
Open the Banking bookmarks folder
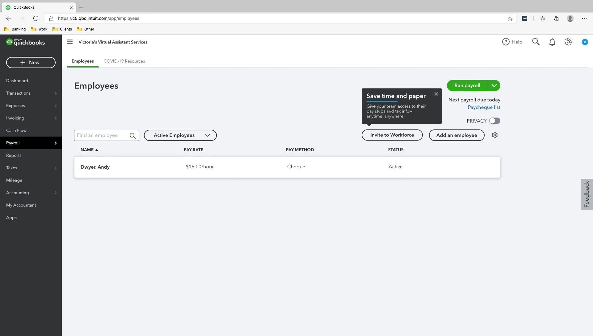[x=15, y=29]
